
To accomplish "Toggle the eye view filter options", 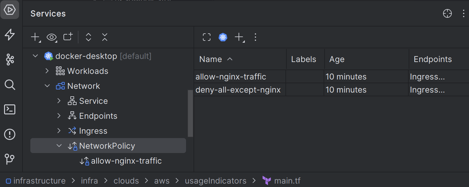I will point(52,37).
